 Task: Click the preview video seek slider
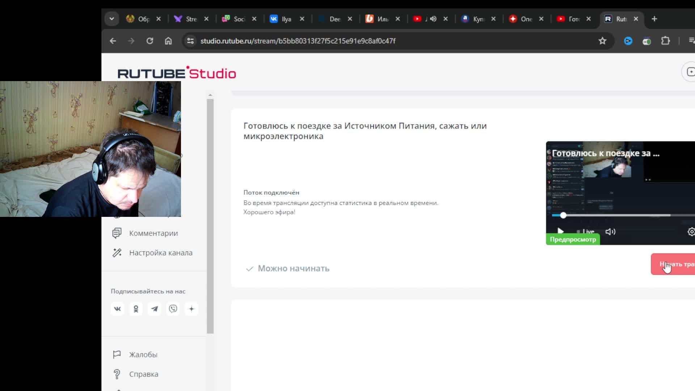click(x=563, y=215)
